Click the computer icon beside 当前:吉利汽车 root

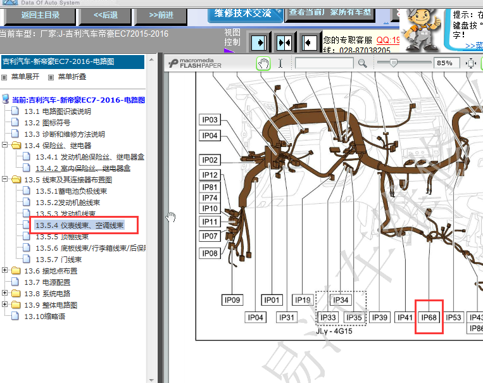(6, 99)
